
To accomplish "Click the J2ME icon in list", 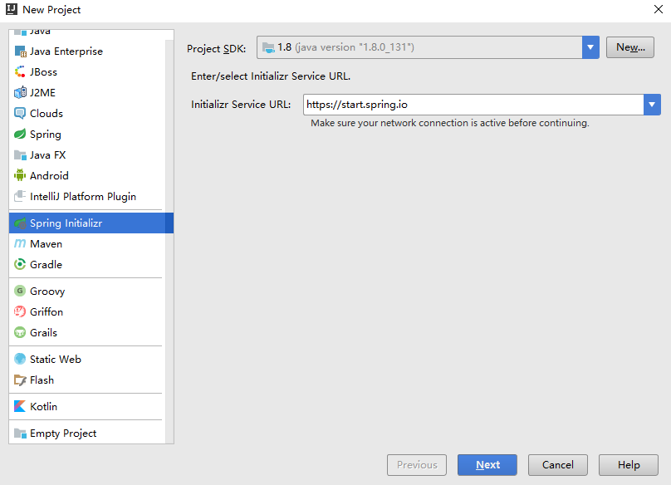I will pos(20,92).
